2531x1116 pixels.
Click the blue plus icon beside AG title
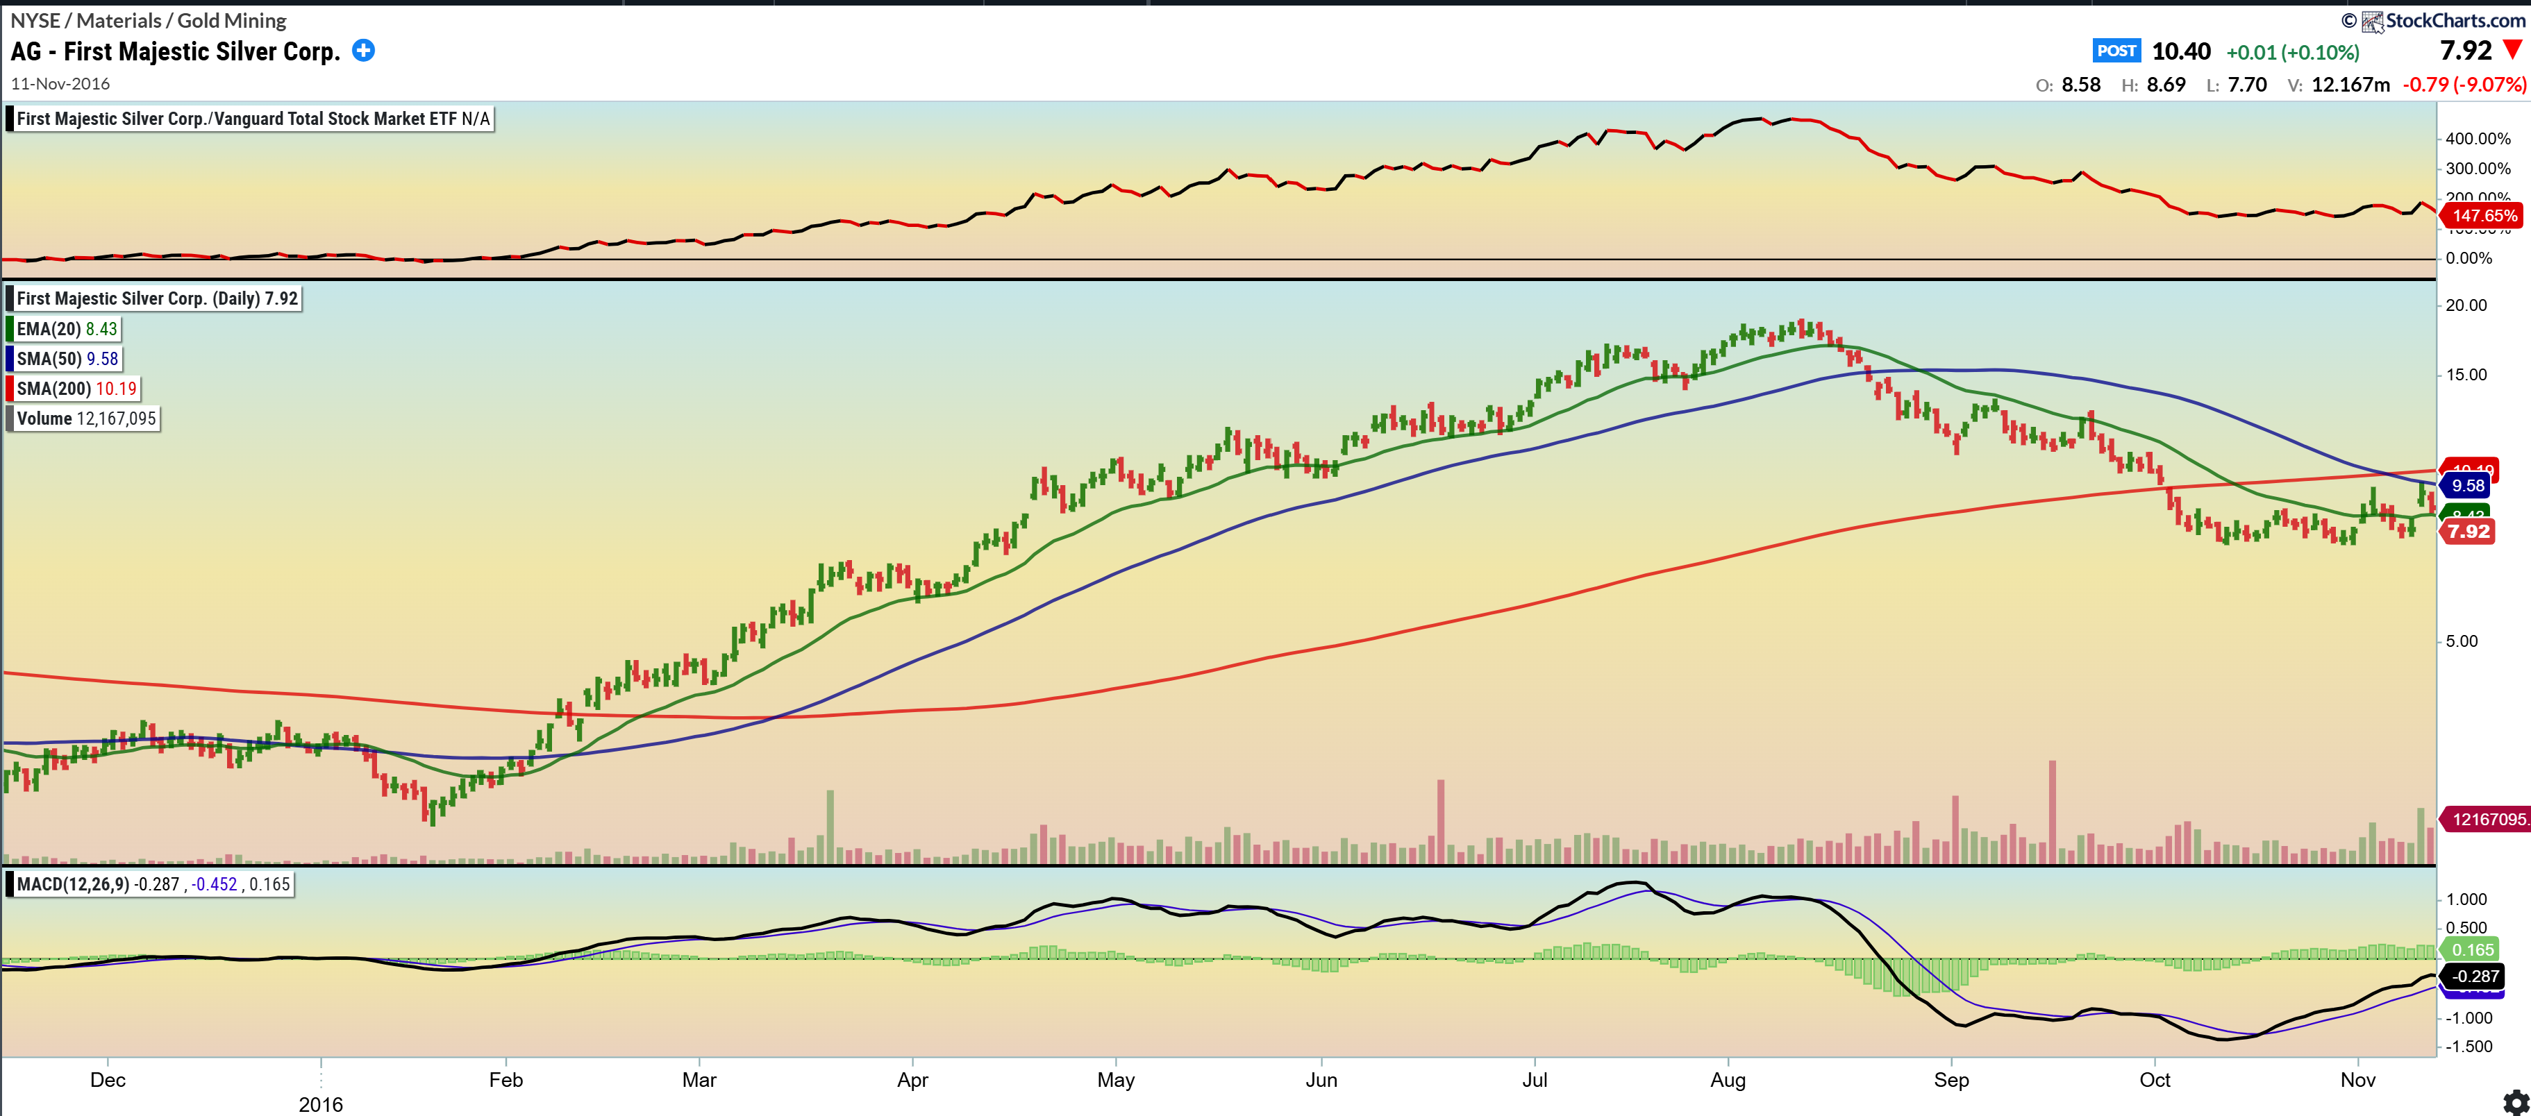pos(364,51)
